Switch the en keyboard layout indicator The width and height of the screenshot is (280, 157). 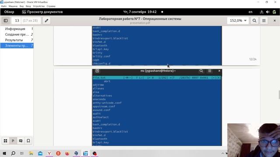coord(251,12)
